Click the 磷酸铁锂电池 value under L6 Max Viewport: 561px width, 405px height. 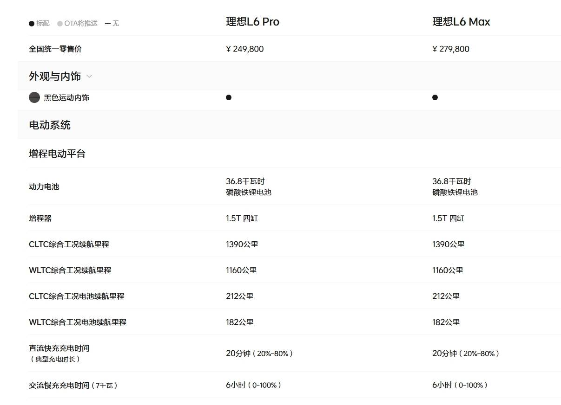(x=455, y=193)
